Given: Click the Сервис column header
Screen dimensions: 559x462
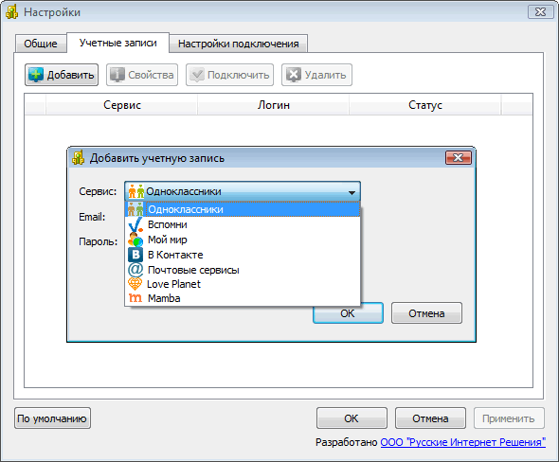Looking at the screenshot, I should [x=122, y=105].
